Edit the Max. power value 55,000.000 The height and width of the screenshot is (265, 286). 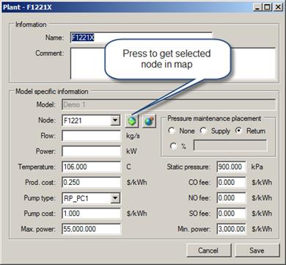(92, 229)
